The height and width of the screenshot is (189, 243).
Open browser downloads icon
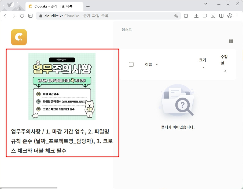(x=196, y=16)
